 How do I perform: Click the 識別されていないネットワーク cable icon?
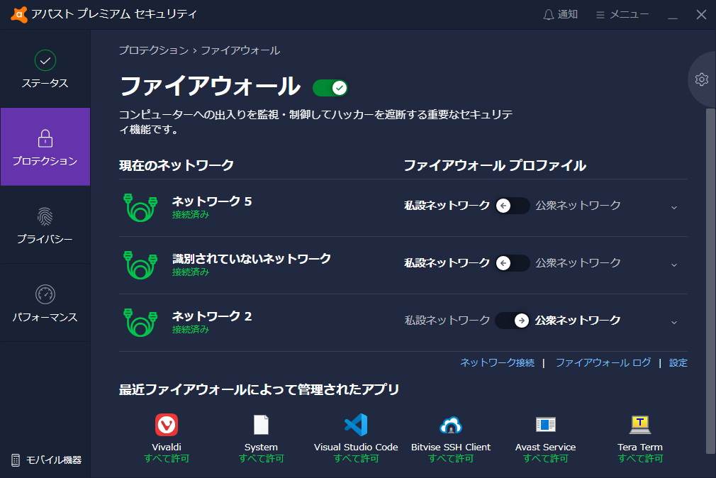pyautogui.click(x=140, y=265)
